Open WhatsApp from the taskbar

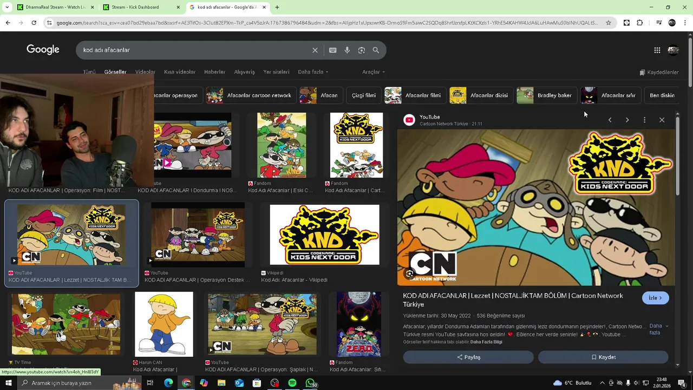click(x=310, y=383)
